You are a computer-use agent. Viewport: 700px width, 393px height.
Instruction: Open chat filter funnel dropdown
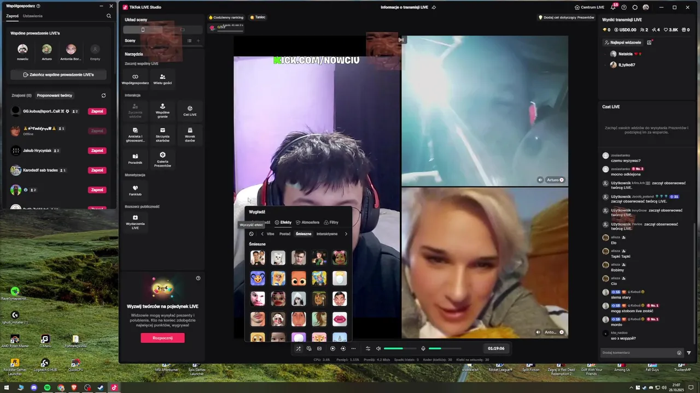coord(689,353)
